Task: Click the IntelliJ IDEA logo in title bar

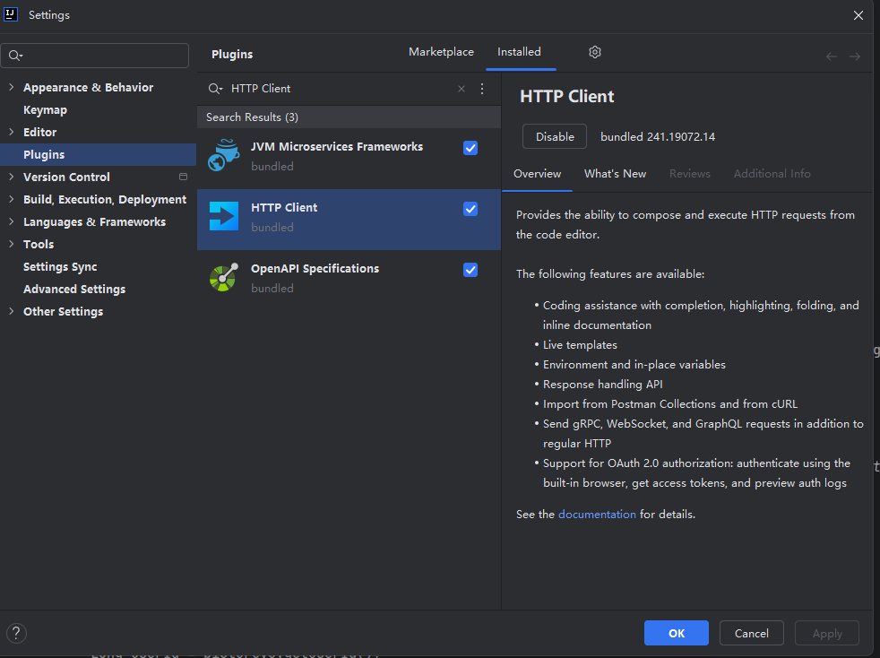Action: coord(11,14)
